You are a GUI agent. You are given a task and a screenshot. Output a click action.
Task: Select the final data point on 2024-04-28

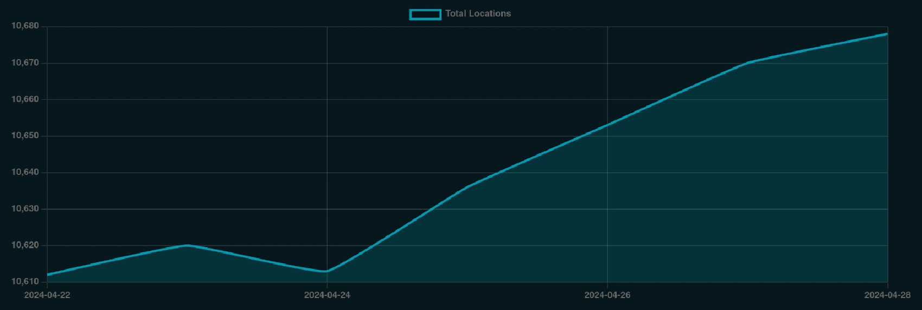(x=887, y=34)
